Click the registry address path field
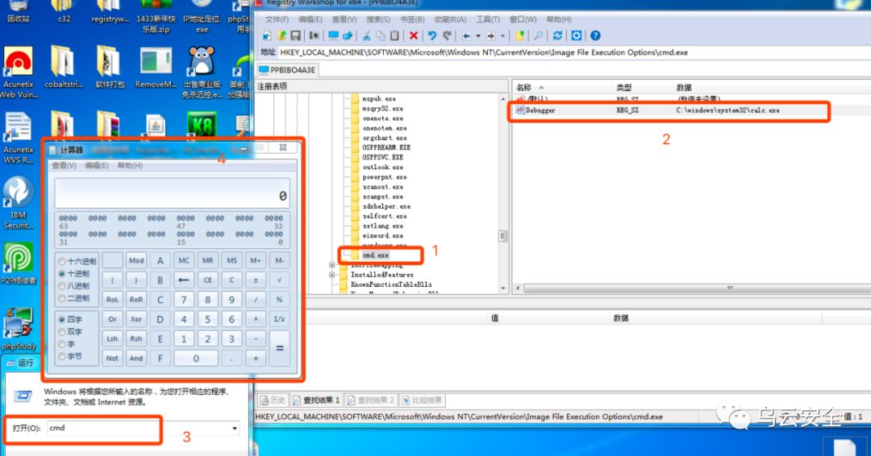This screenshot has width=871, height=456. click(x=573, y=52)
